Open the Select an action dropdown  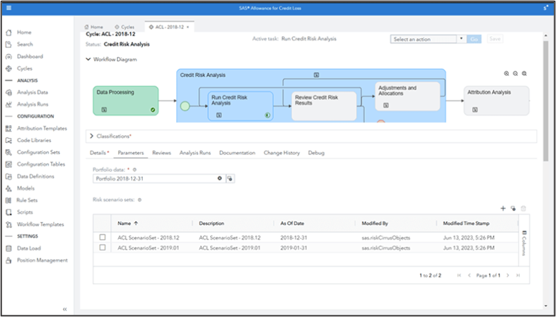point(461,40)
